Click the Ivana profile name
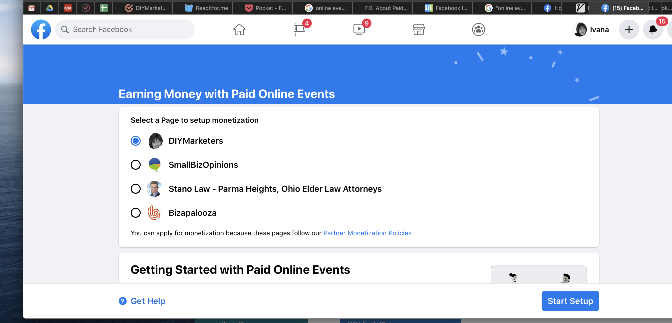Viewport: 672px width, 323px height. (x=599, y=29)
